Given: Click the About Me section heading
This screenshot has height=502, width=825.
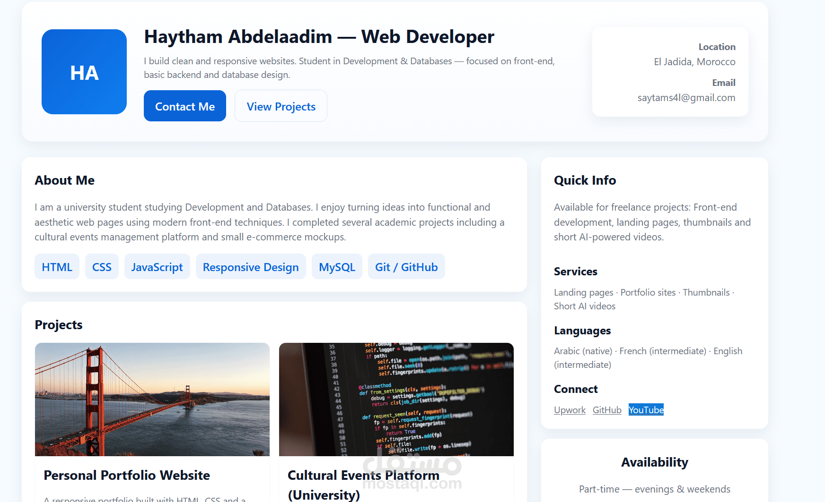Looking at the screenshot, I should (64, 180).
